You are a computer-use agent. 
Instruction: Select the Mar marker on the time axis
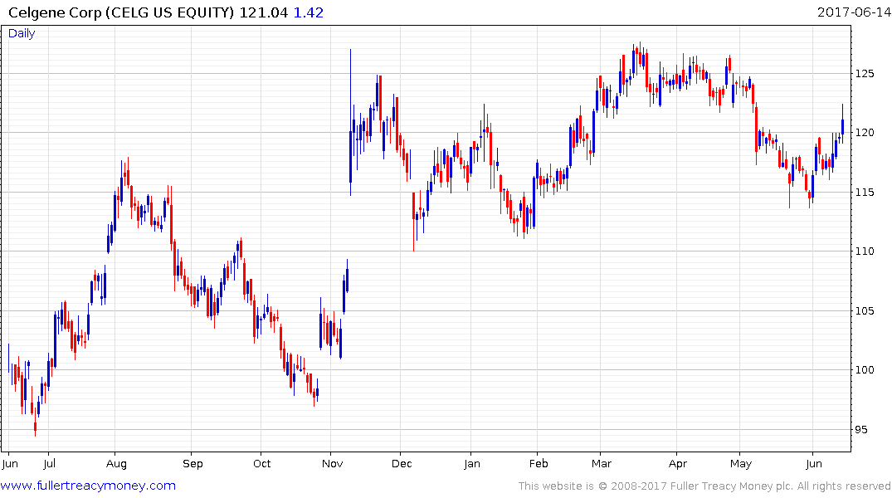[x=602, y=463]
